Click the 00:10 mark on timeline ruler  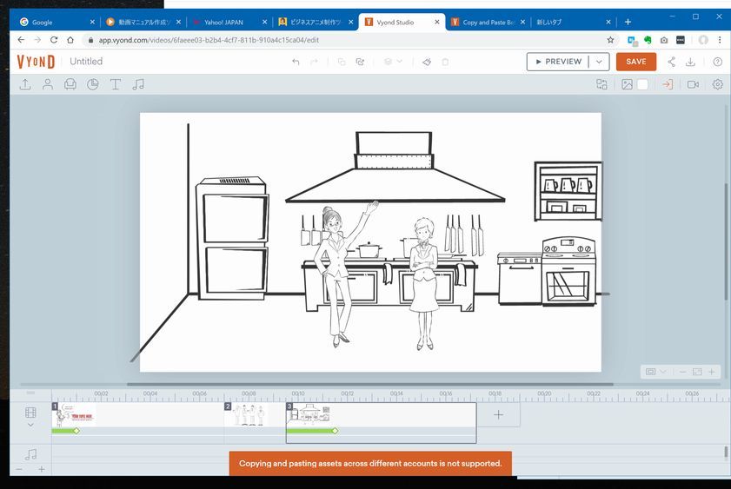coord(298,393)
